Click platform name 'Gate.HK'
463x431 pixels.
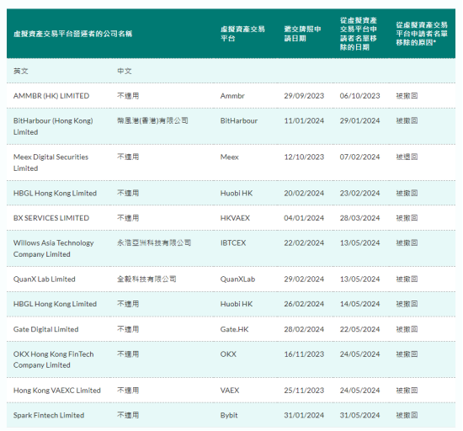pyautogui.click(x=235, y=329)
